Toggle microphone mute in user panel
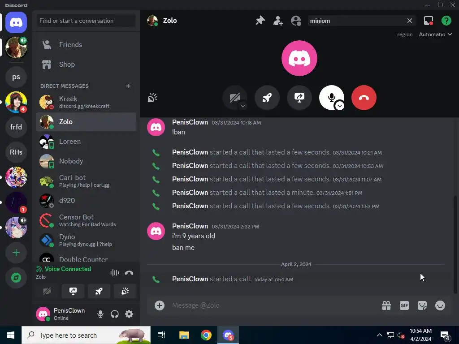This screenshot has height=344, width=459. click(x=100, y=314)
